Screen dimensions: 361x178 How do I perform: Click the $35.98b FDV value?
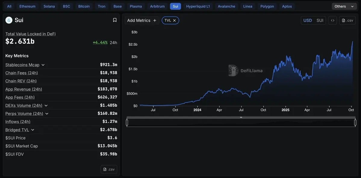[x=109, y=154]
